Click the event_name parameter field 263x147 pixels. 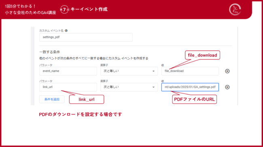point(68,71)
